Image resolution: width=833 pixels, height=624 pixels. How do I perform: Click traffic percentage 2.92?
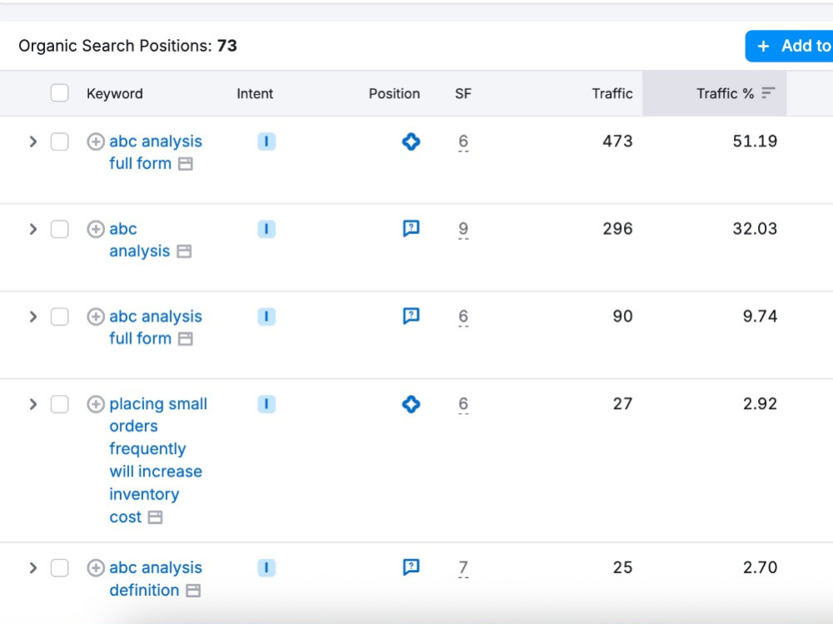pyautogui.click(x=761, y=404)
